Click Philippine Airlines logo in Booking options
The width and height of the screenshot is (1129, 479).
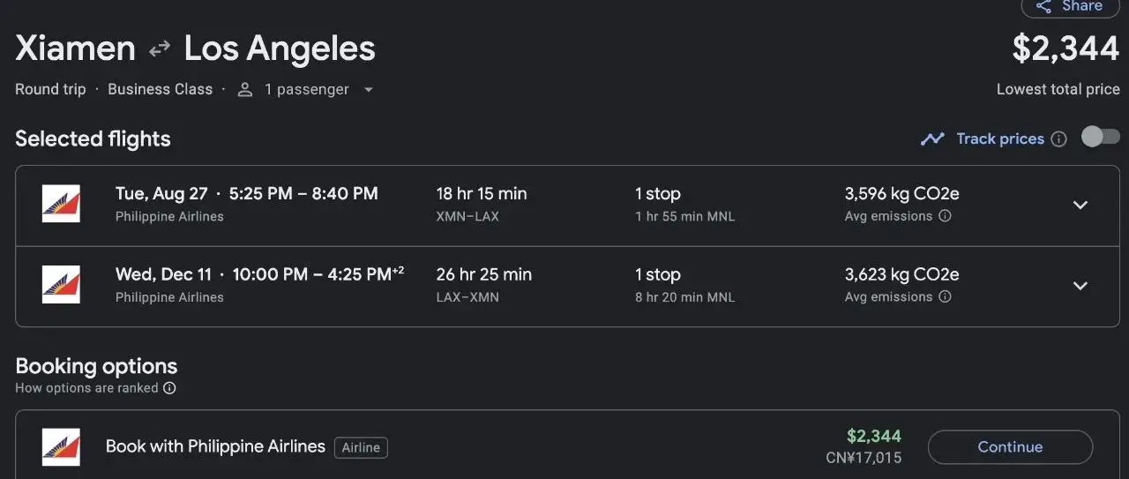pyautogui.click(x=61, y=447)
